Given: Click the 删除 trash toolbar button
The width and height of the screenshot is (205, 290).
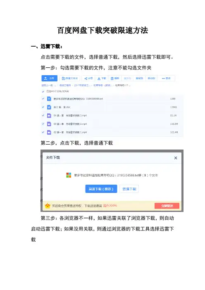Looking at the screenshot, I should tap(115, 78).
